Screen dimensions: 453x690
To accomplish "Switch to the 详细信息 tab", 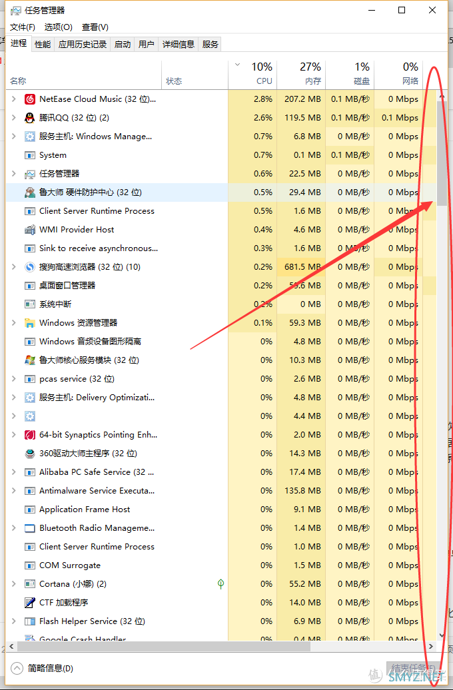I will point(179,45).
